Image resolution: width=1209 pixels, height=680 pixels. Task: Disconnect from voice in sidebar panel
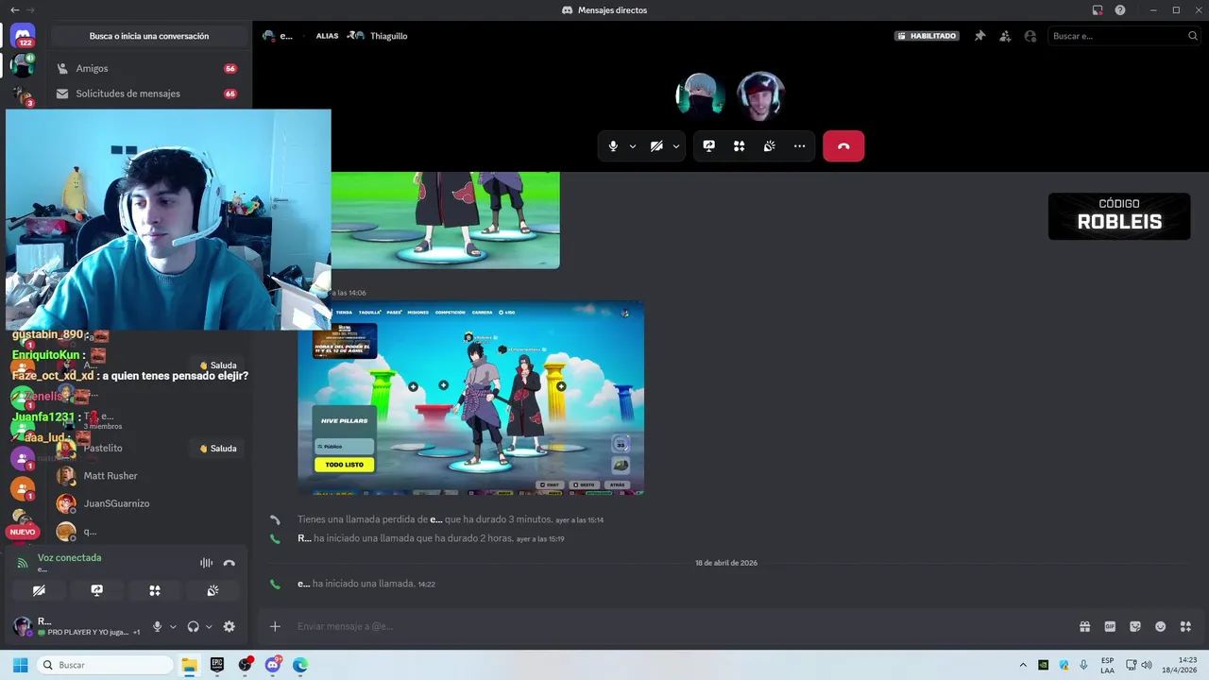229,563
